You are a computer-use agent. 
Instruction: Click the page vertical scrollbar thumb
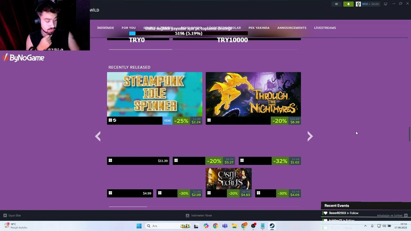(409, 134)
